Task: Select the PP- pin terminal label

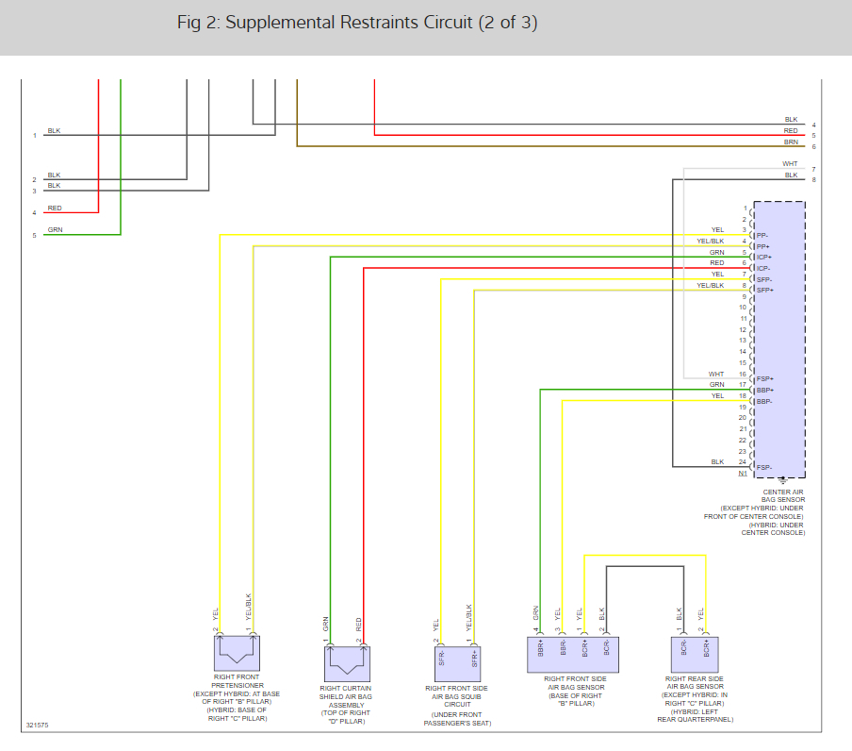Action: (762, 236)
